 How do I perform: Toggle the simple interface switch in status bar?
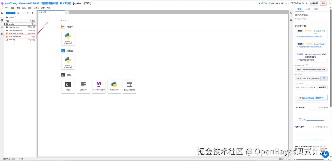(x=13, y=159)
